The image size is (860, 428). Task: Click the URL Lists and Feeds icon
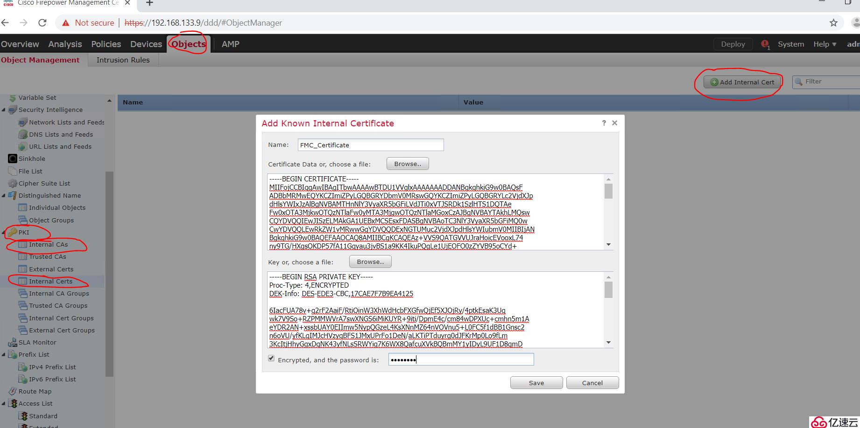22,147
